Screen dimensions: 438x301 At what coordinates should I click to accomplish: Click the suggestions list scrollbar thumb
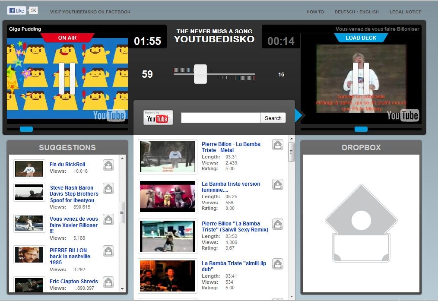tap(122, 212)
